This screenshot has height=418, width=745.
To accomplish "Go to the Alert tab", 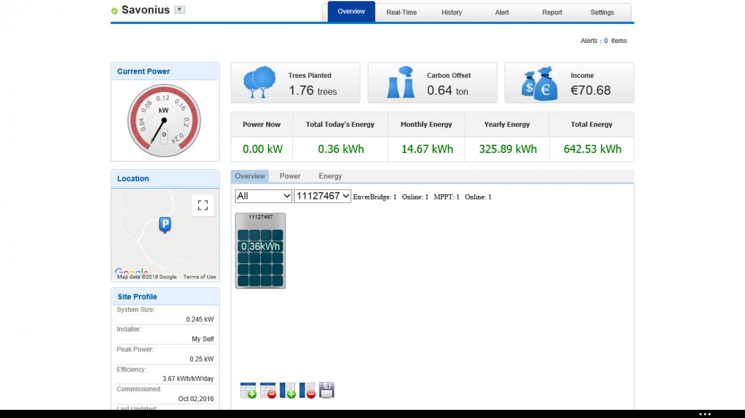I will pos(502,12).
